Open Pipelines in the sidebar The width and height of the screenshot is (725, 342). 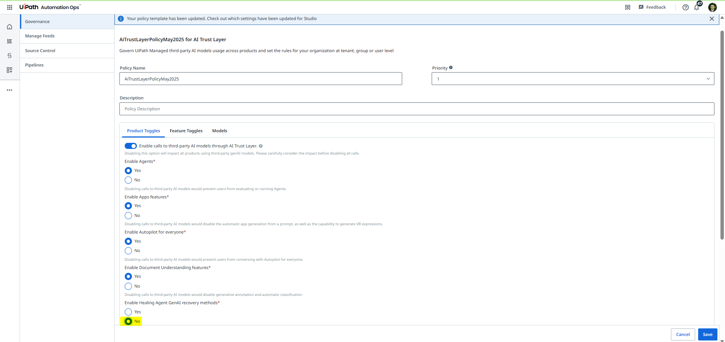point(67,65)
